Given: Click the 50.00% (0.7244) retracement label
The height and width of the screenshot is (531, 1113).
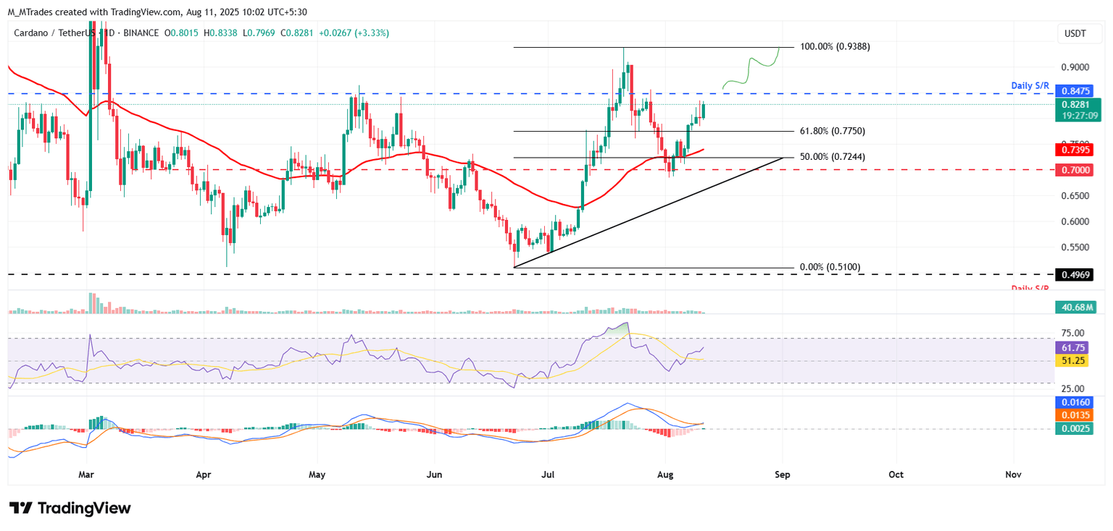Looking at the screenshot, I should 832,156.
